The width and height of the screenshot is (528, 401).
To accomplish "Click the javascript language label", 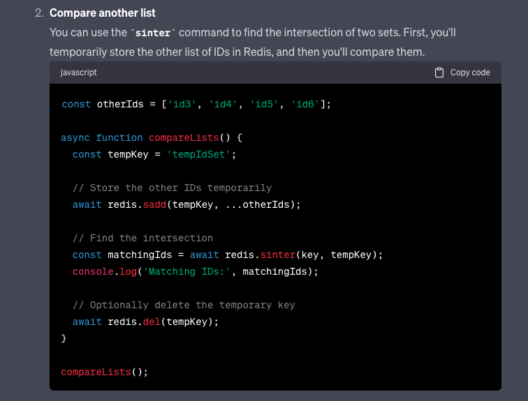I will (78, 73).
